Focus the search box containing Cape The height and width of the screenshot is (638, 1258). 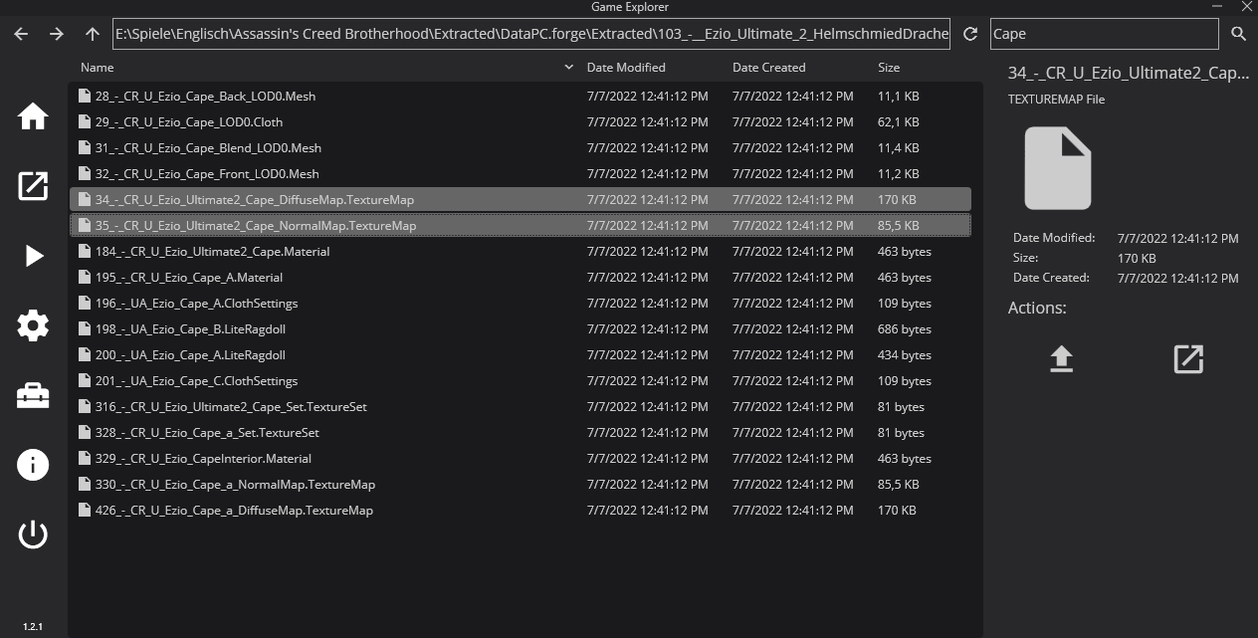click(x=1105, y=34)
